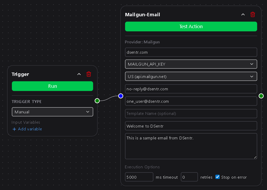Collapse the Mailgun-Email node
This screenshot has height=190, width=267.
243,15
